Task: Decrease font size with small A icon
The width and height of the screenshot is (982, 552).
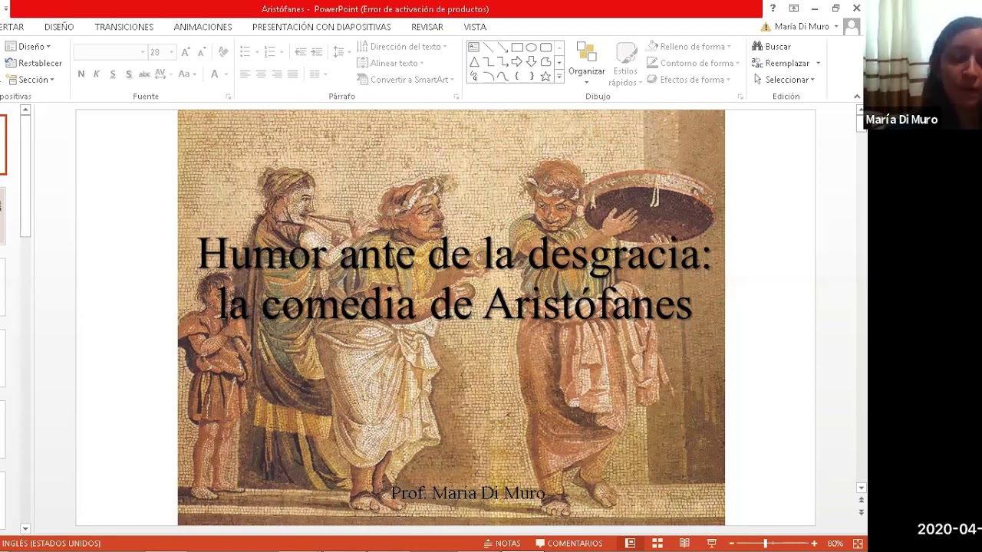Action: 201,52
